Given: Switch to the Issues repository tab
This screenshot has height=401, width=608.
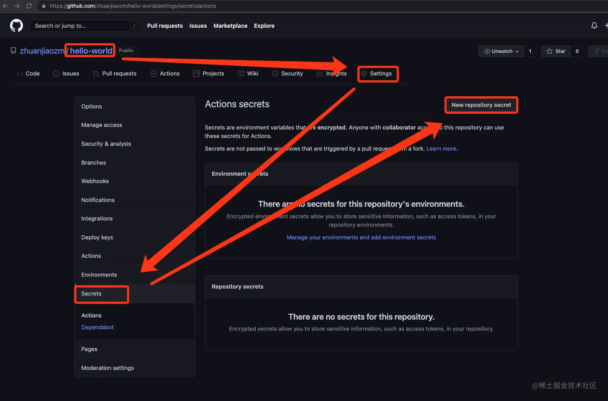Looking at the screenshot, I should click(66, 73).
